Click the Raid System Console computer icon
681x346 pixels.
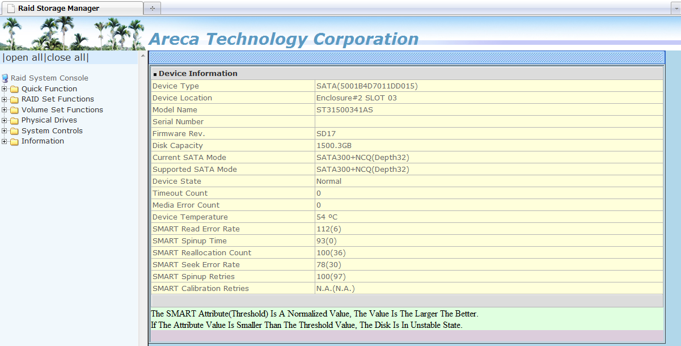pos(5,78)
